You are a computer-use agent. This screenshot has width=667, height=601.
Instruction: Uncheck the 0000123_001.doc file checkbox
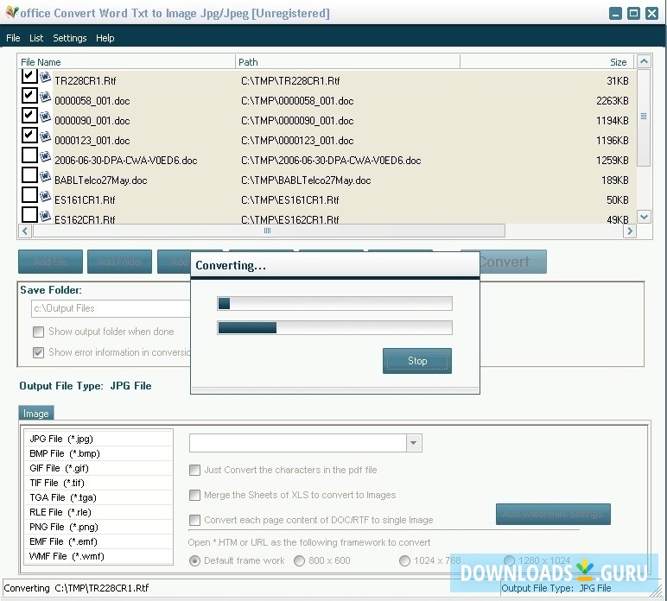click(29, 136)
